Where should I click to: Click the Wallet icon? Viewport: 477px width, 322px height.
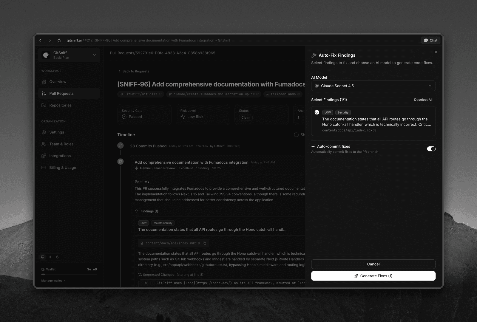(43, 269)
